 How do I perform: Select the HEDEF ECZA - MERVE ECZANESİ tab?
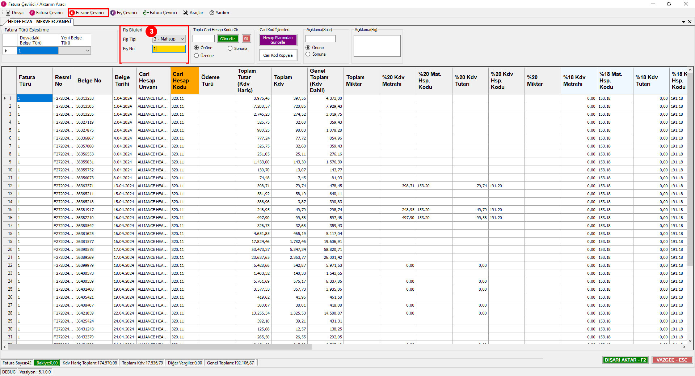(x=39, y=22)
